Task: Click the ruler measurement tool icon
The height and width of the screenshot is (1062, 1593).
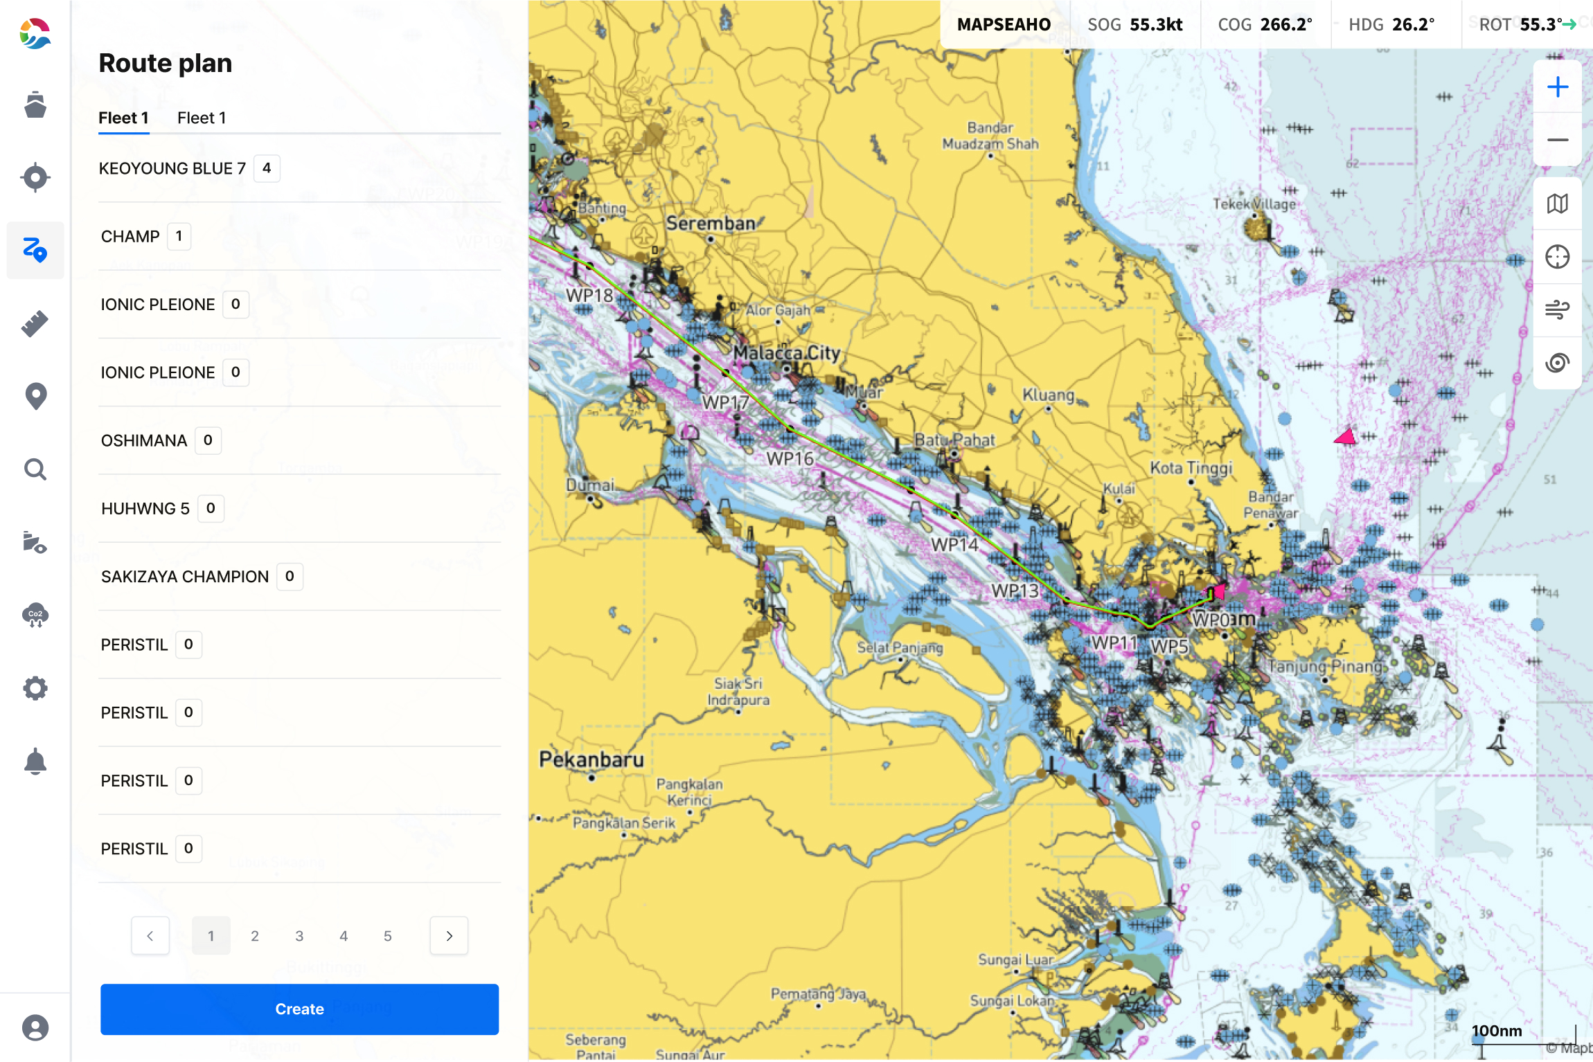Action: point(35,323)
